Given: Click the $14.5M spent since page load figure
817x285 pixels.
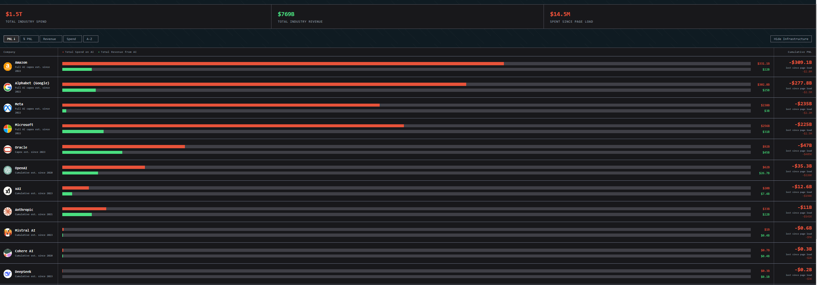Looking at the screenshot, I should coord(560,14).
